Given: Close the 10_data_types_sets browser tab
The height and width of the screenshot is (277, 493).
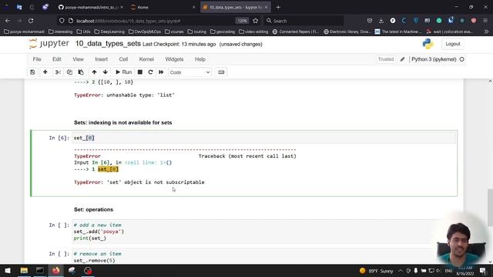Looking at the screenshot, I should click(267, 7).
